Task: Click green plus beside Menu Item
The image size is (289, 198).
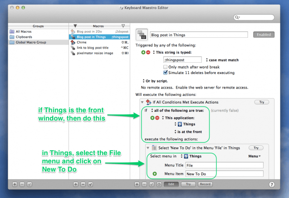Action: (x=155, y=174)
